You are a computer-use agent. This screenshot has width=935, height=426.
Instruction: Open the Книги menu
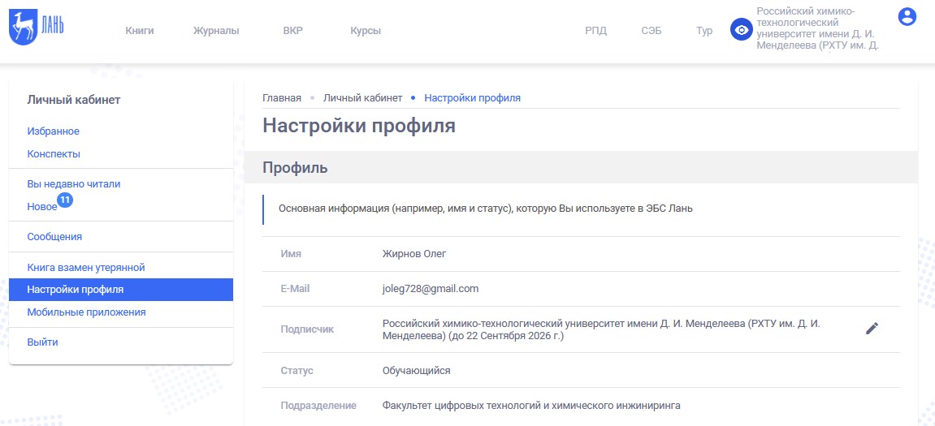140,31
